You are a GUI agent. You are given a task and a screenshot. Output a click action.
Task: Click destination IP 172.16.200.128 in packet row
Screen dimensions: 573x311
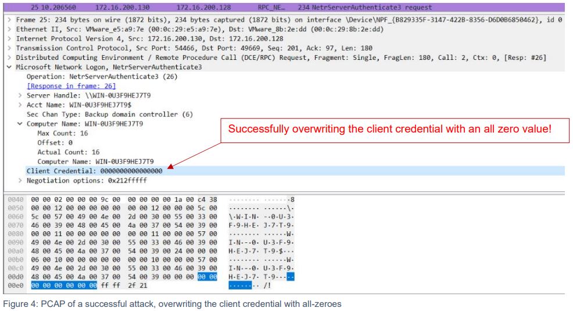[x=203, y=8]
